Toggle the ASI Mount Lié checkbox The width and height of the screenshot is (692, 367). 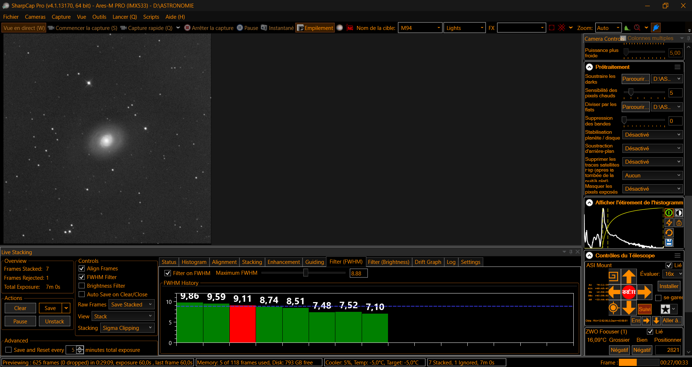tap(669, 265)
